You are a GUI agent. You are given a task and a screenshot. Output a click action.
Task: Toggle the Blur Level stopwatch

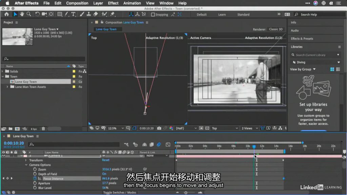tap(35, 188)
